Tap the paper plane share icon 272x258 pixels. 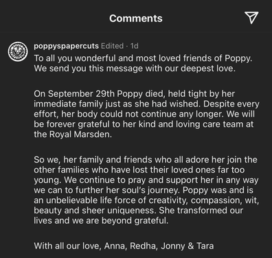point(251,18)
